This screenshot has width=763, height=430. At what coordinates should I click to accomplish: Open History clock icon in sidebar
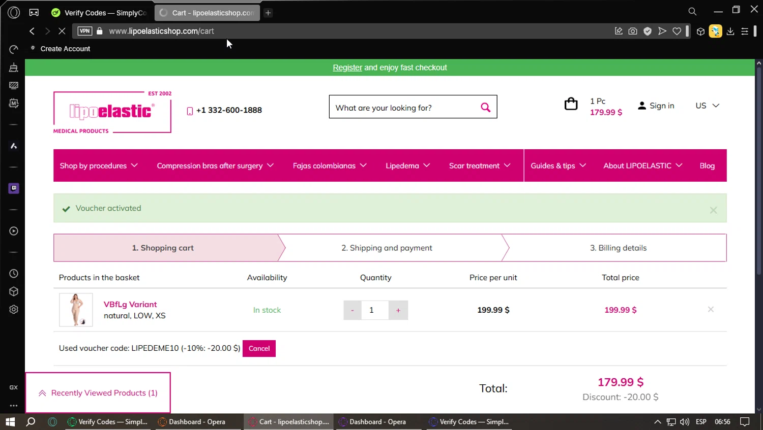14,274
